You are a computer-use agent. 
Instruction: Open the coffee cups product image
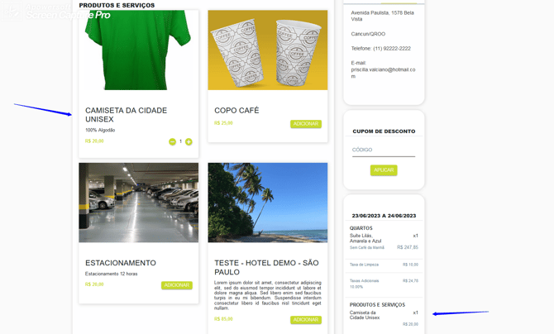(267, 50)
